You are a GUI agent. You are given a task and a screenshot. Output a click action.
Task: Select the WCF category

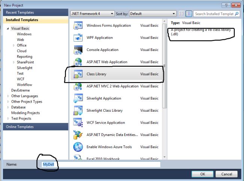[x=21, y=79]
